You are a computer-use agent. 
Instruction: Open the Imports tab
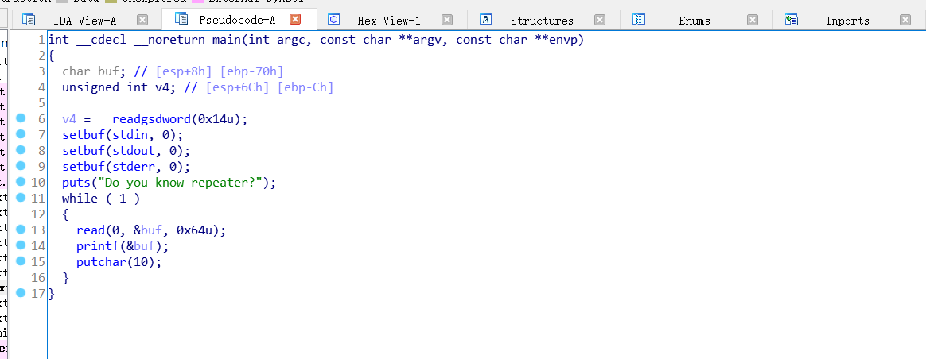pyautogui.click(x=847, y=21)
